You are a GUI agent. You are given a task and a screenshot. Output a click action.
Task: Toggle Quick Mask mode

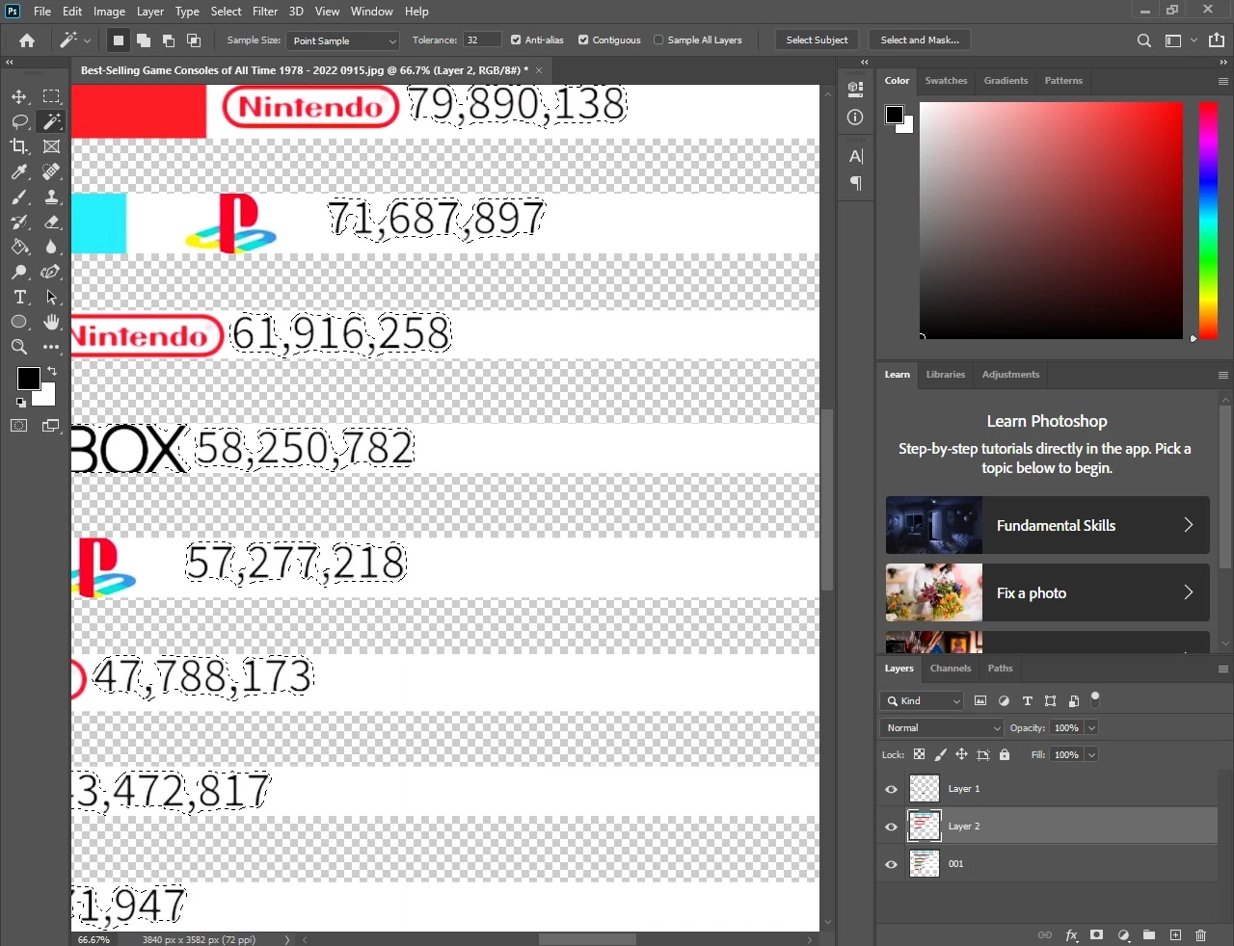tap(19, 426)
